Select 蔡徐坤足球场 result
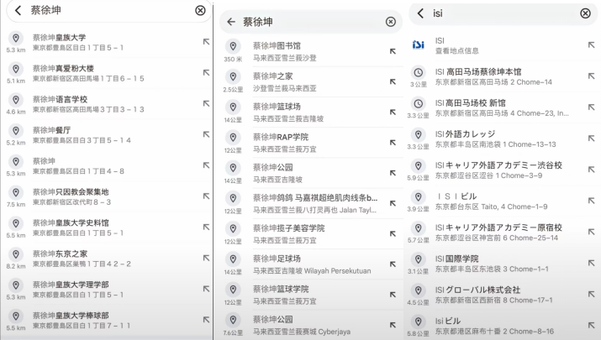Image resolution: width=601 pixels, height=340 pixels. (x=311, y=264)
